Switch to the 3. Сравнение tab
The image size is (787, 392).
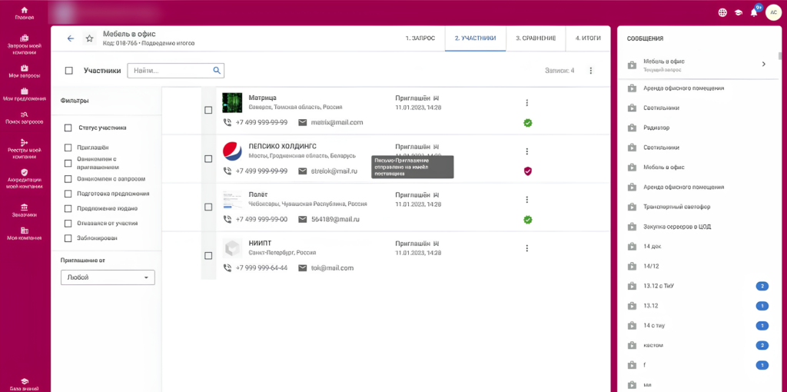tap(536, 38)
